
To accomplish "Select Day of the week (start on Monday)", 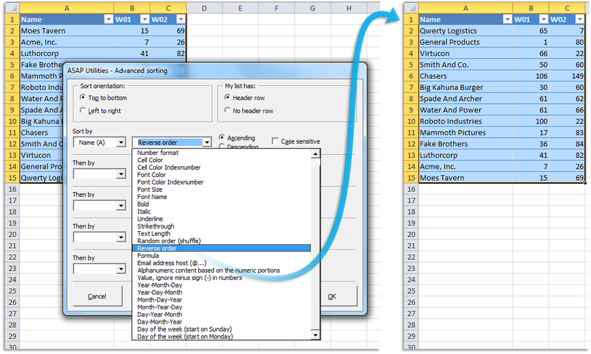I will 221,336.
